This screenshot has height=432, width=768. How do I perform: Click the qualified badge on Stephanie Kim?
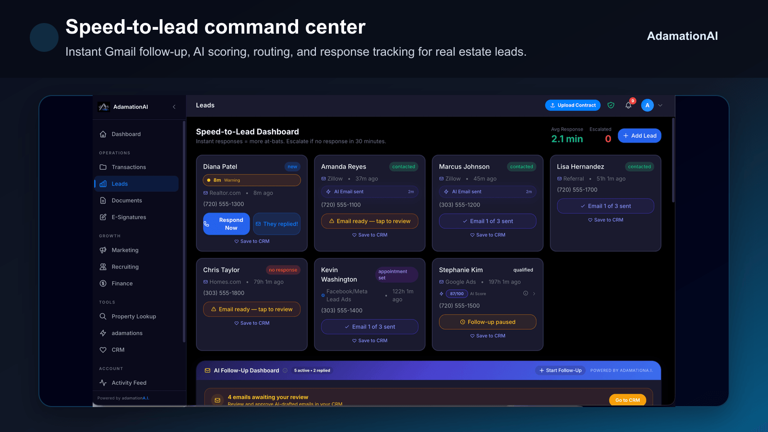pyautogui.click(x=523, y=270)
